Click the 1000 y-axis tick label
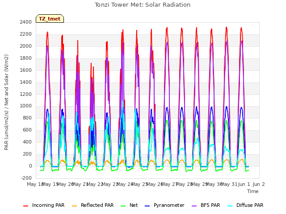This screenshot has width=286, height=214. pos(26,106)
